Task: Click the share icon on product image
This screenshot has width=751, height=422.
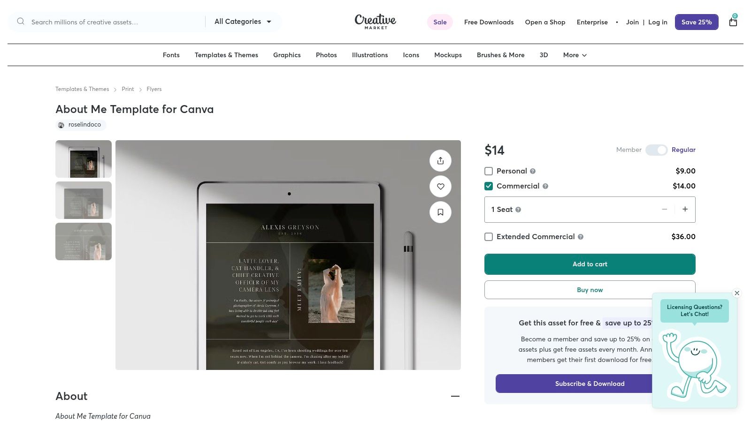Action: (x=440, y=161)
